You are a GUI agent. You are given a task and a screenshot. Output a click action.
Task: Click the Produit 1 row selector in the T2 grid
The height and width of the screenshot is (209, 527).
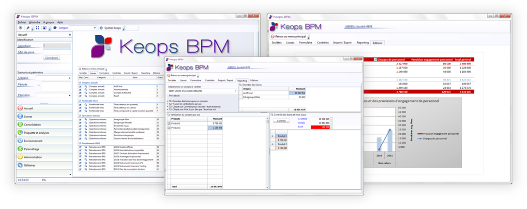(x=169, y=124)
